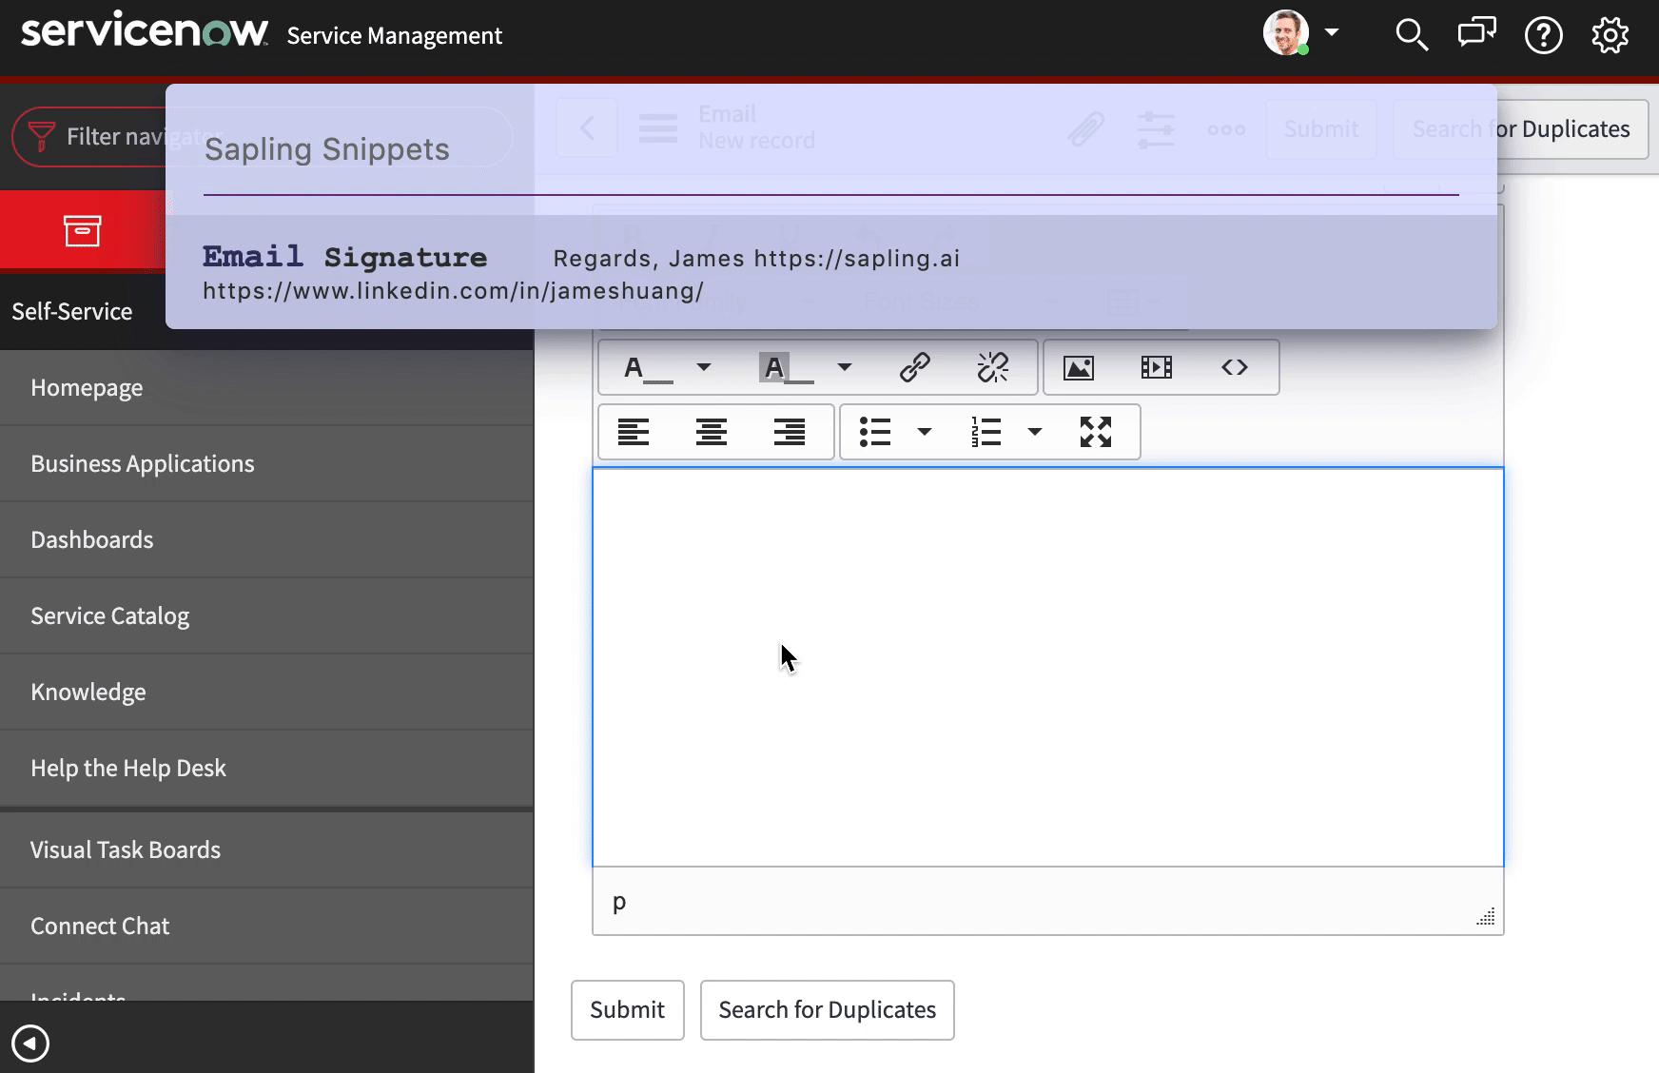Click the user profile avatar
The width and height of the screenshot is (1659, 1073).
1286,33
